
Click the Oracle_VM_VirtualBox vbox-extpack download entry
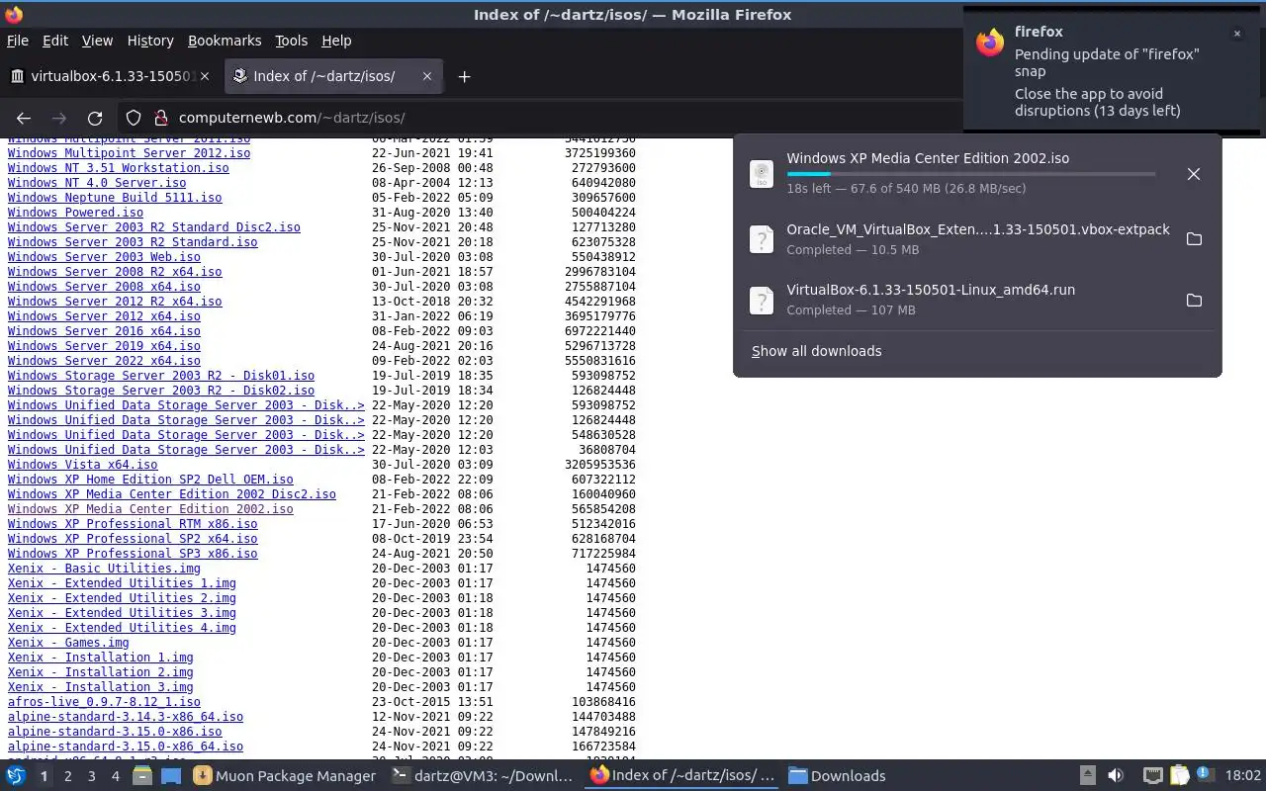[x=977, y=239]
